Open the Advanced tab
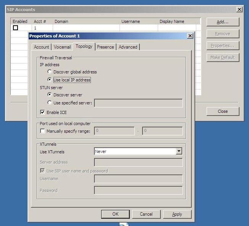The width and height of the screenshot is (249, 226). [x=128, y=47]
